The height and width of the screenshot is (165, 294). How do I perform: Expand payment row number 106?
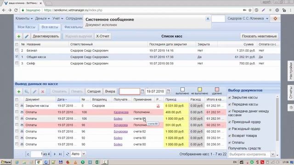click(22, 118)
